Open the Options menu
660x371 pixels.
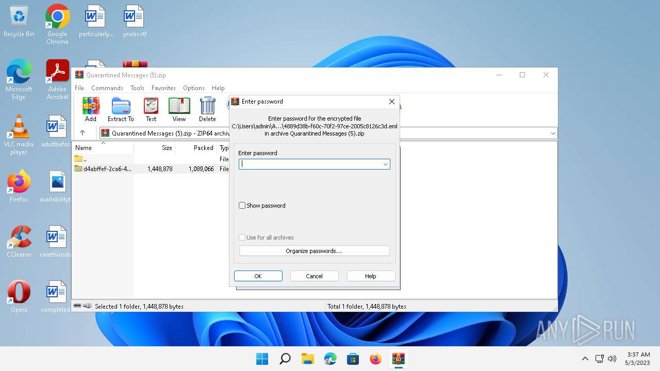coord(194,88)
